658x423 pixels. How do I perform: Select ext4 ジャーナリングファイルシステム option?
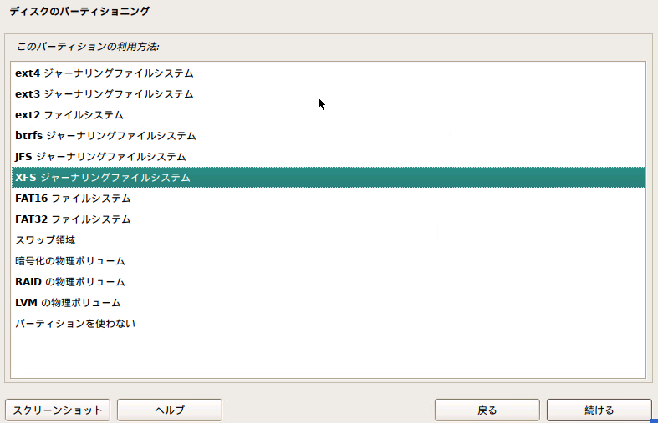coord(328,73)
